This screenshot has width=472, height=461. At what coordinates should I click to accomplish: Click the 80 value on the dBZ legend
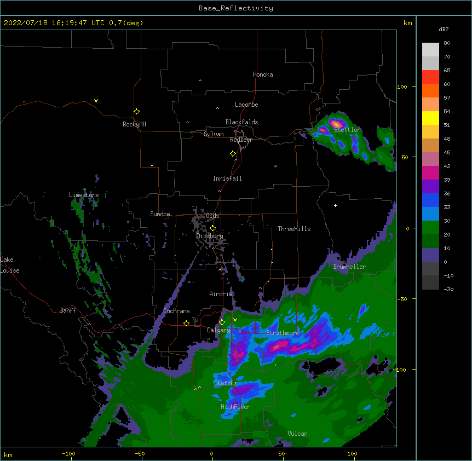[447, 43]
